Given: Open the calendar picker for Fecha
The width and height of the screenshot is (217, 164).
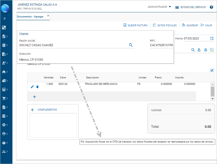Looking at the screenshot, I should point(212,38).
